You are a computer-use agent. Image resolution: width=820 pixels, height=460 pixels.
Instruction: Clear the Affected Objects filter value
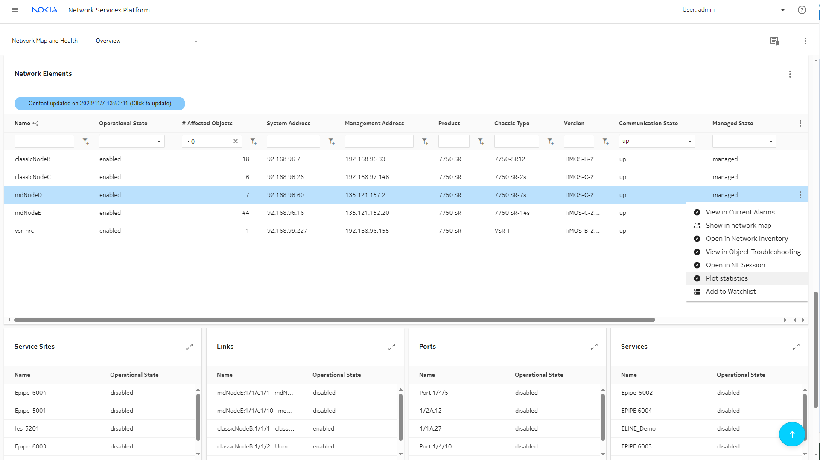[235, 141]
